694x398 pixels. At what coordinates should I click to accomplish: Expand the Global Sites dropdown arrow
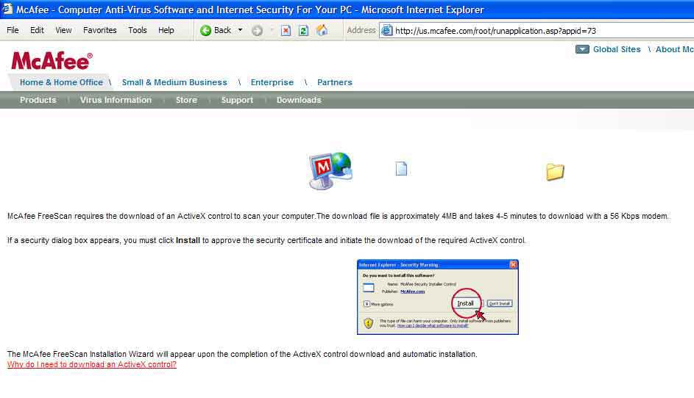tap(582, 49)
